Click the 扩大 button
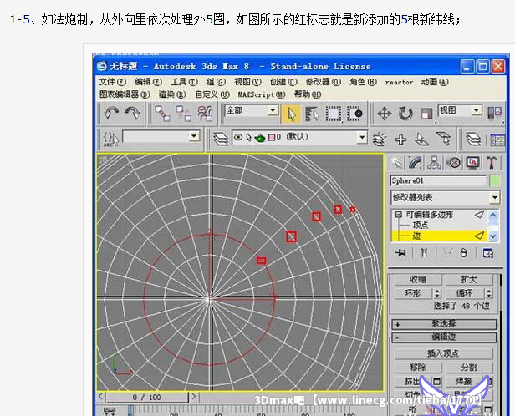515x416 pixels. pos(468,280)
